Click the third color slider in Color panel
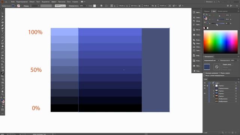 (218, 23)
